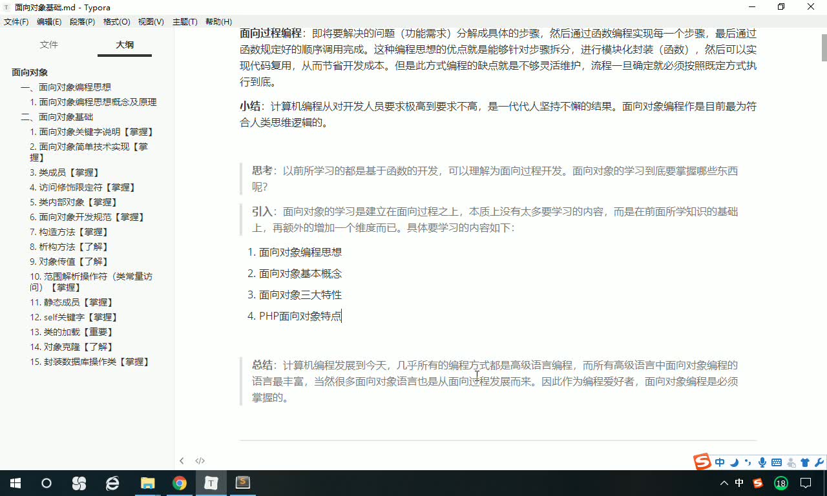Open the 段落(P) menu
This screenshot has height=496, width=827.
coord(82,22)
